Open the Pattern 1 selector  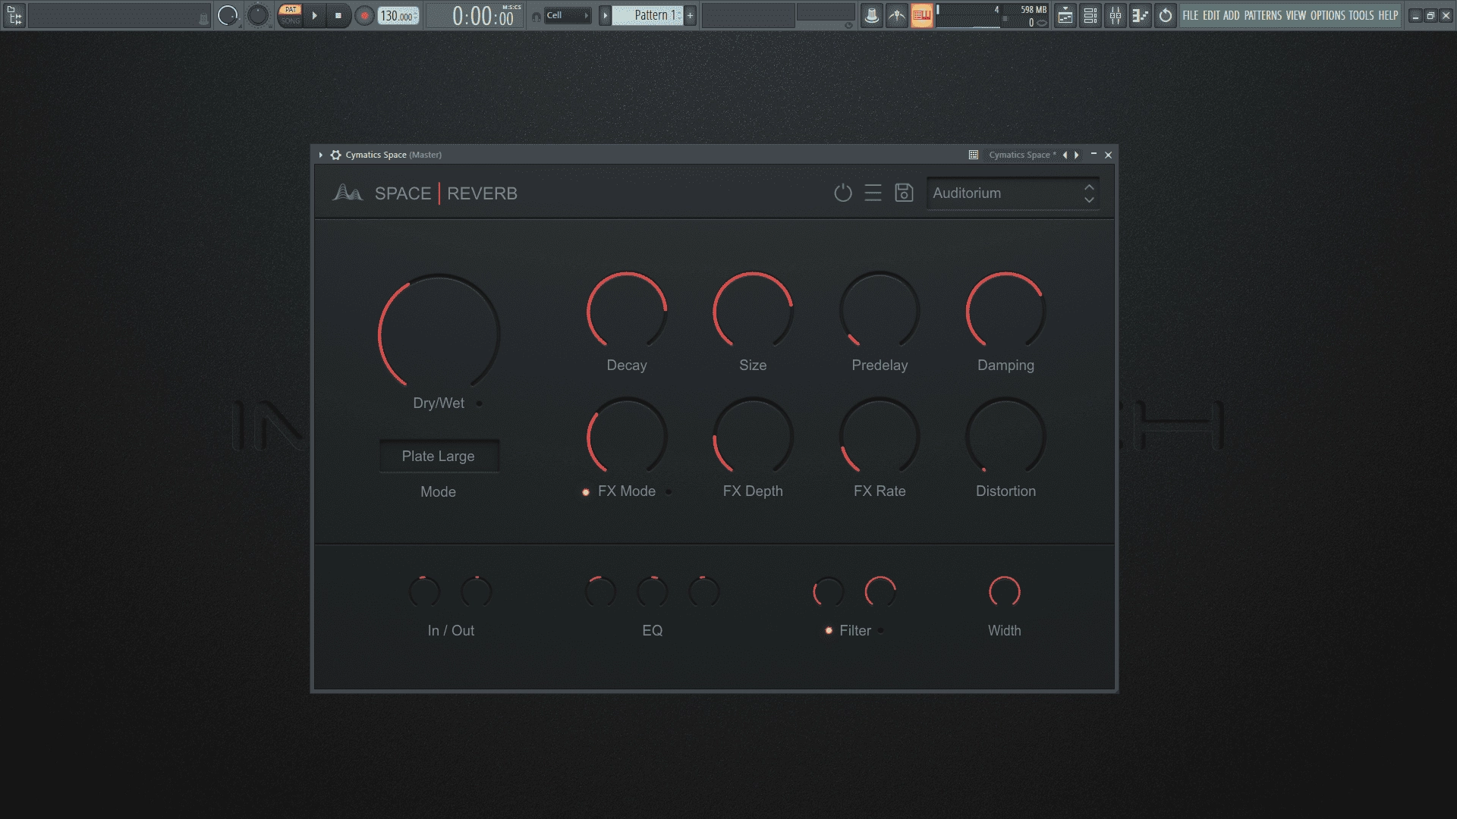tap(648, 15)
